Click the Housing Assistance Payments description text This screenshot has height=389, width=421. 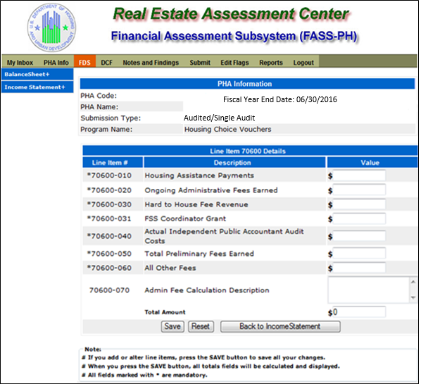(x=199, y=175)
